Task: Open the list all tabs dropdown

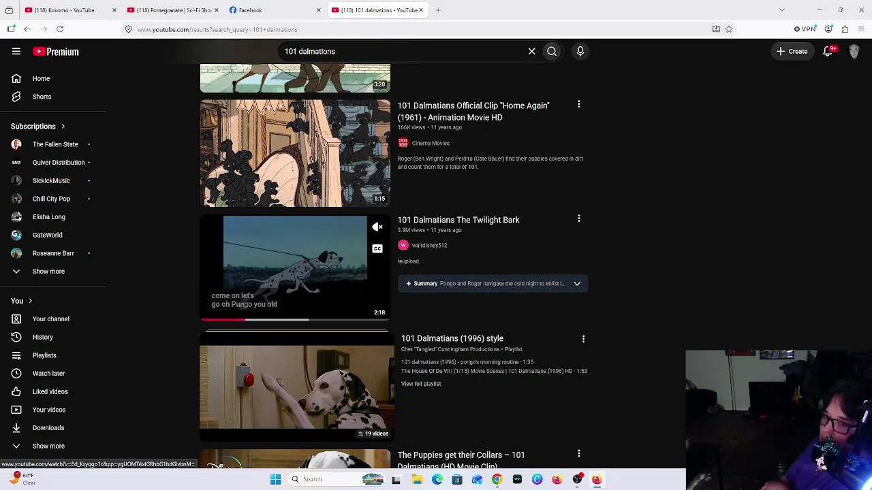Action: click(782, 10)
